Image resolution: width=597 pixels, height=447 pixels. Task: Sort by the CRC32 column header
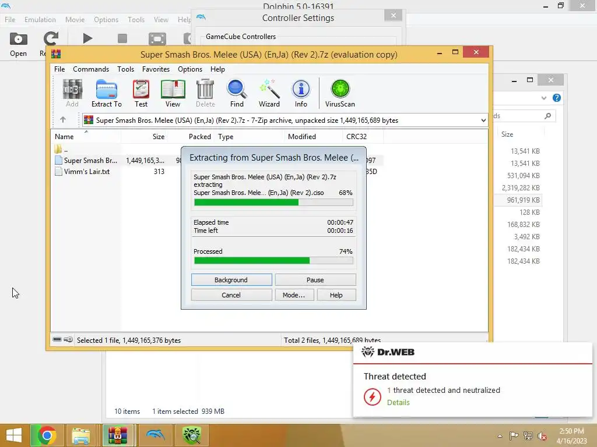tap(363, 136)
